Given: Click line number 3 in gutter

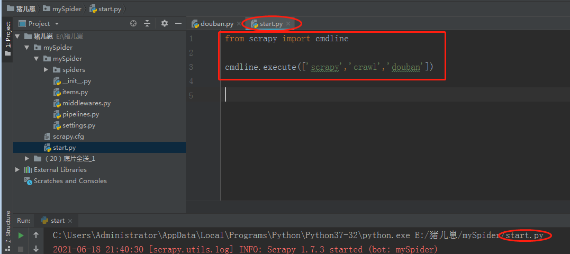Looking at the screenshot, I should coord(191,67).
